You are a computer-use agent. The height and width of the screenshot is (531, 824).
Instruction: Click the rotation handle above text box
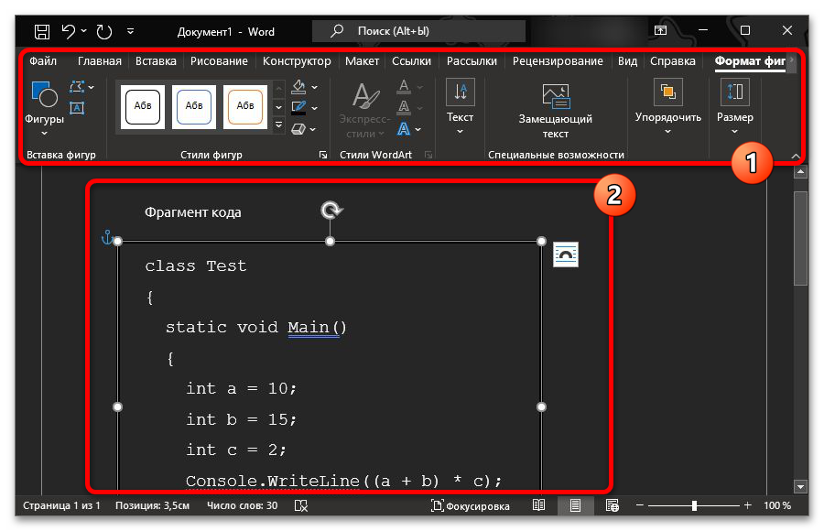coord(331,210)
